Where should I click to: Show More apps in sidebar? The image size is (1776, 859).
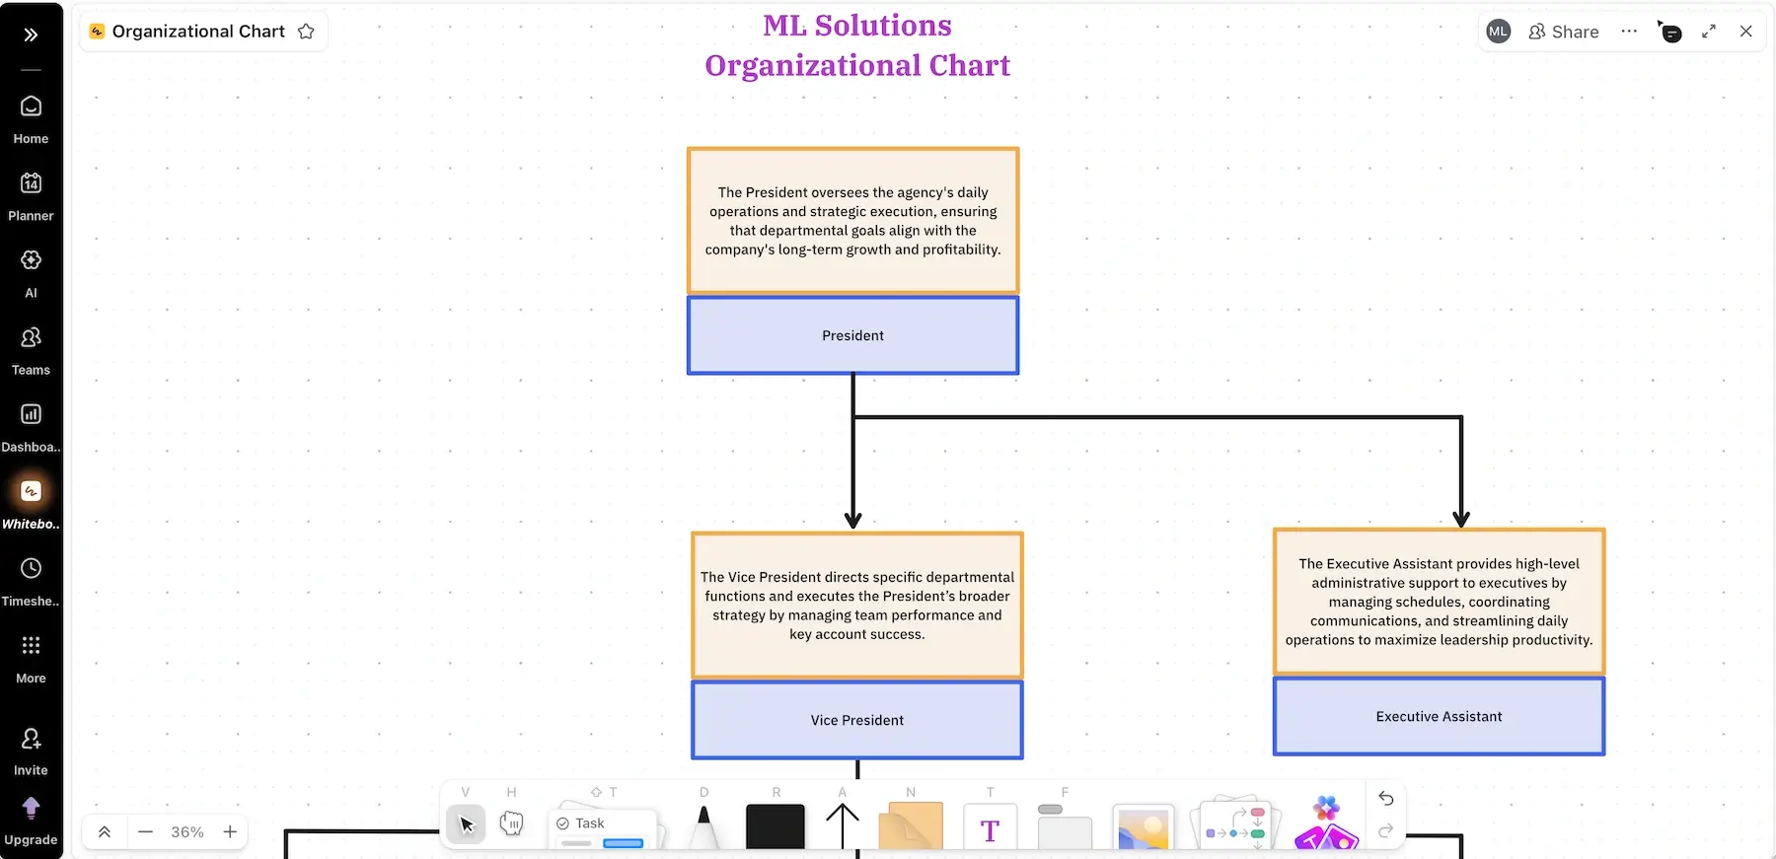coord(31,659)
